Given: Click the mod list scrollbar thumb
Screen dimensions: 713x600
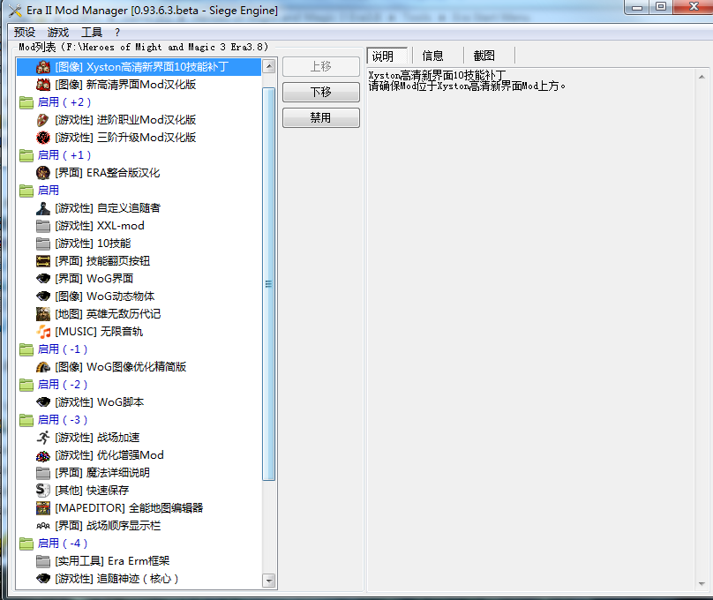Looking at the screenshot, I should point(269,284).
